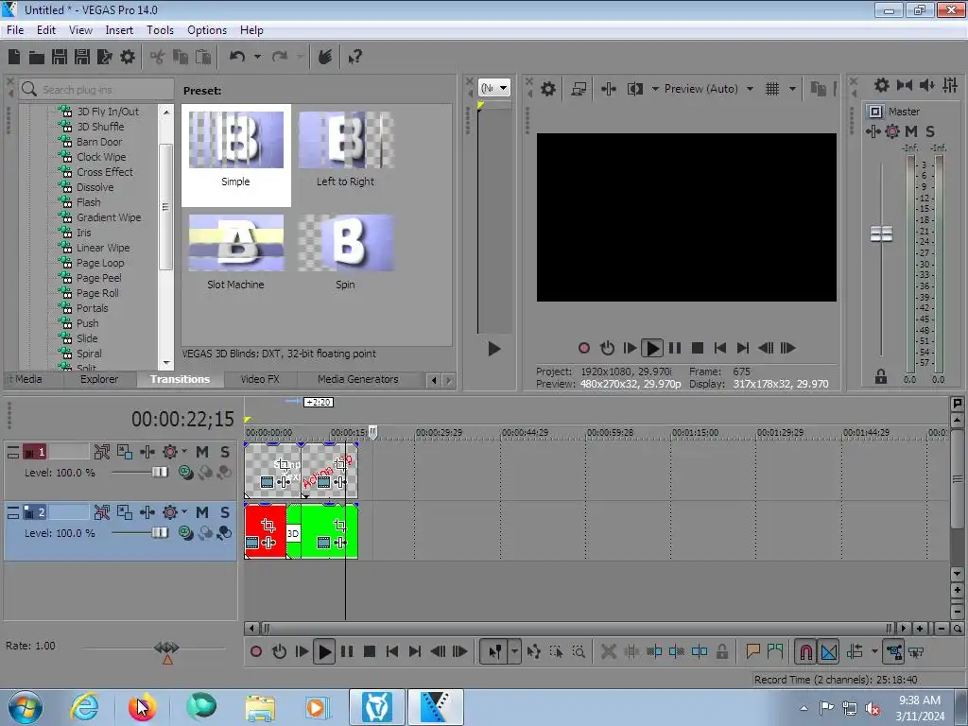Click Event Pan/Crop icon on red clip
Image resolution: width=968 pixels, height=726 pixels.
pyautogui.click(x=268, y=526)
